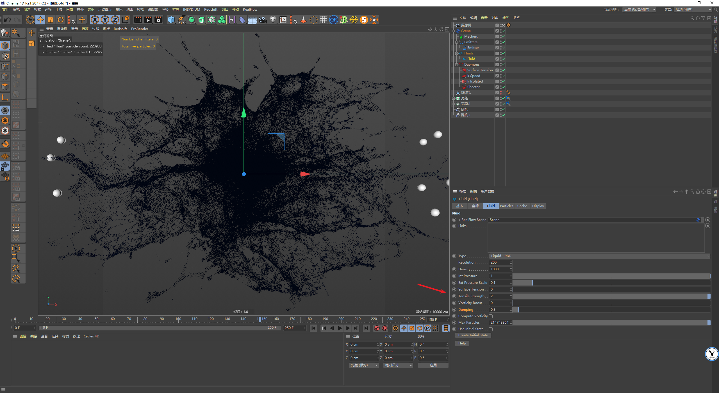Open the RealFlow menu

(x=250, y=9)
